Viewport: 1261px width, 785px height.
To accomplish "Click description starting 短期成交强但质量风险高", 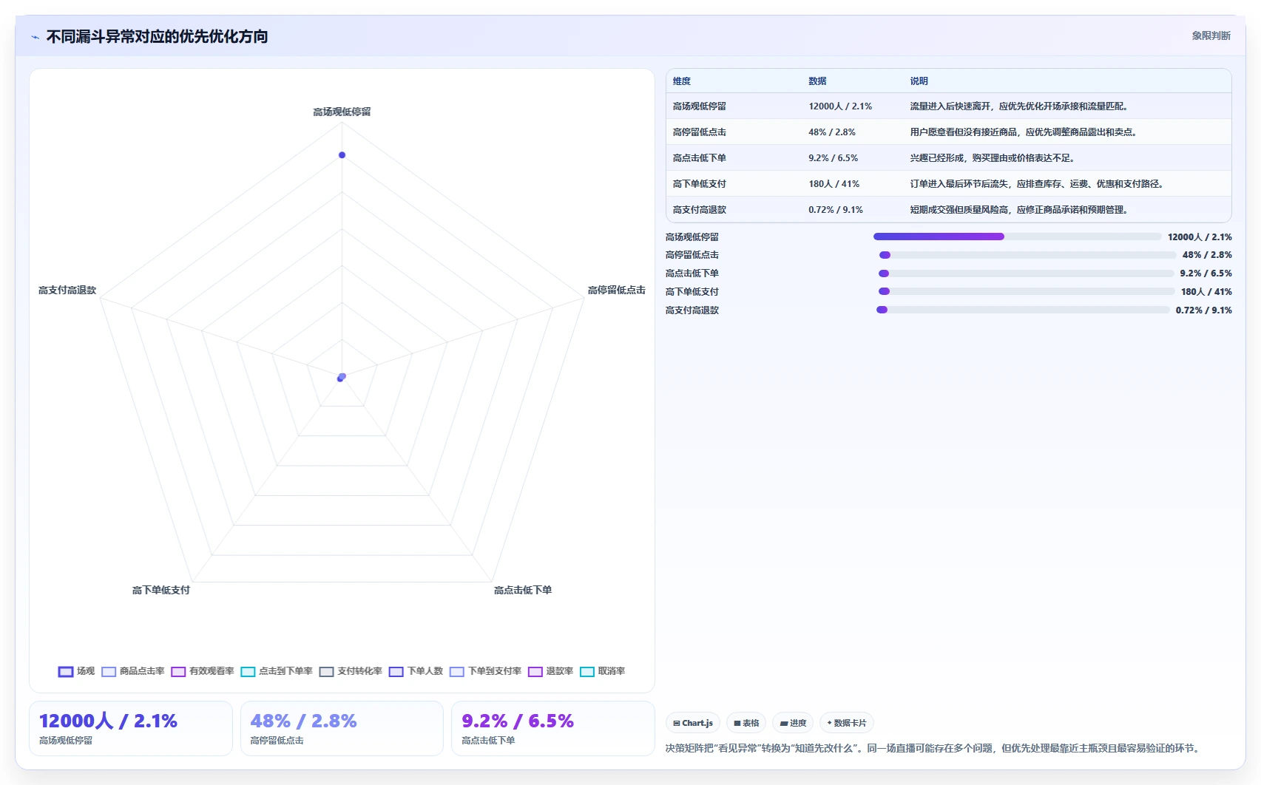I will coord(1020,210).
